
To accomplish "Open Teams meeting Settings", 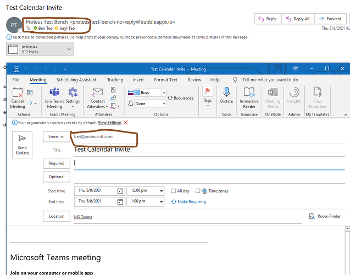I will coord(73,98).
